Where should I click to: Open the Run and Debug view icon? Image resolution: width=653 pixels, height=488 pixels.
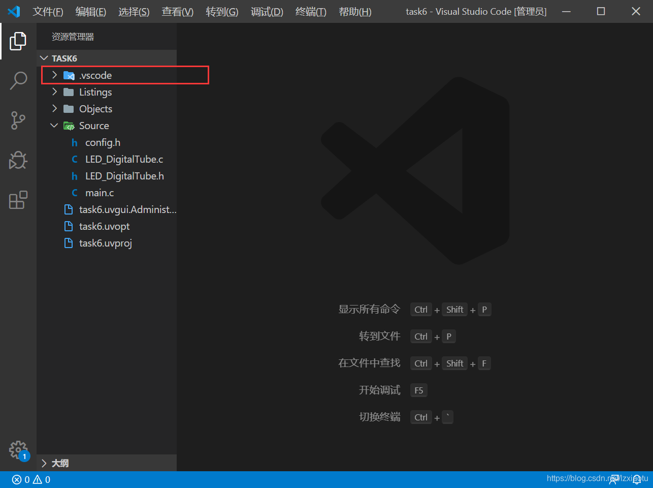coord(18,160)
